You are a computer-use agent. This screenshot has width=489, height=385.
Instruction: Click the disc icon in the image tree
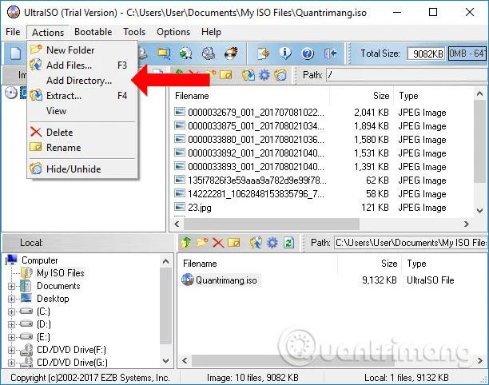coord(11,93)
